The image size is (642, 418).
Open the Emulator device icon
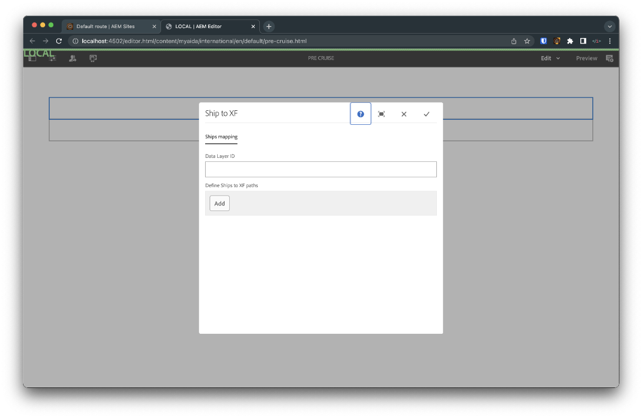coord(93,58)
